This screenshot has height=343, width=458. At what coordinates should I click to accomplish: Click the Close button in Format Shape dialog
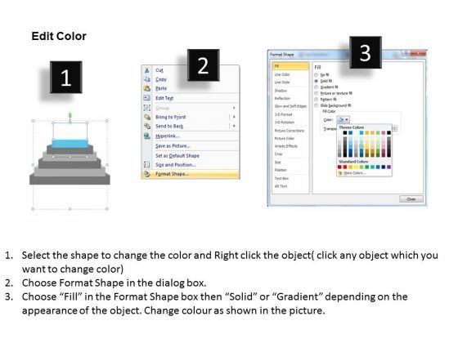point(411,199)
